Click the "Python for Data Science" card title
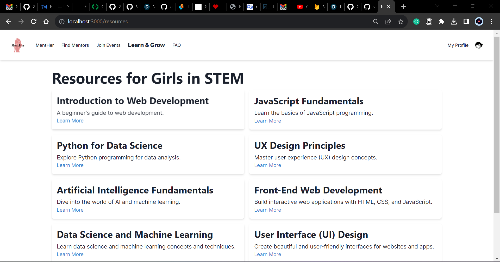This screenshot has width=500, height=262. (x=110, y=146)
